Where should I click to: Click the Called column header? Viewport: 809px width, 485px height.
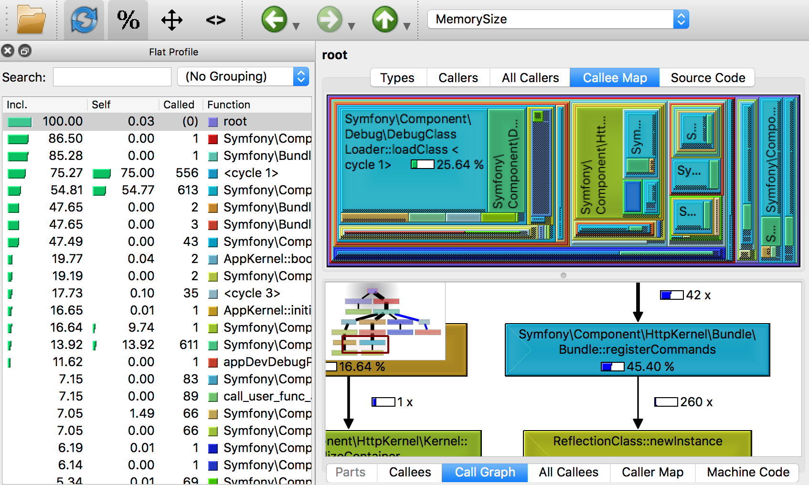click(179, 105)
